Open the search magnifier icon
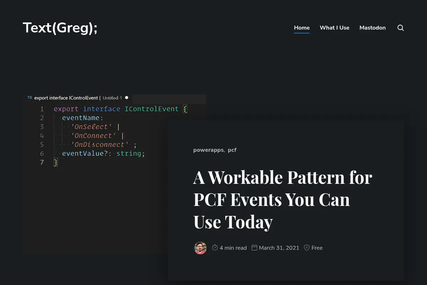This screenshot has height=285, width=427. tap(401, 28)
